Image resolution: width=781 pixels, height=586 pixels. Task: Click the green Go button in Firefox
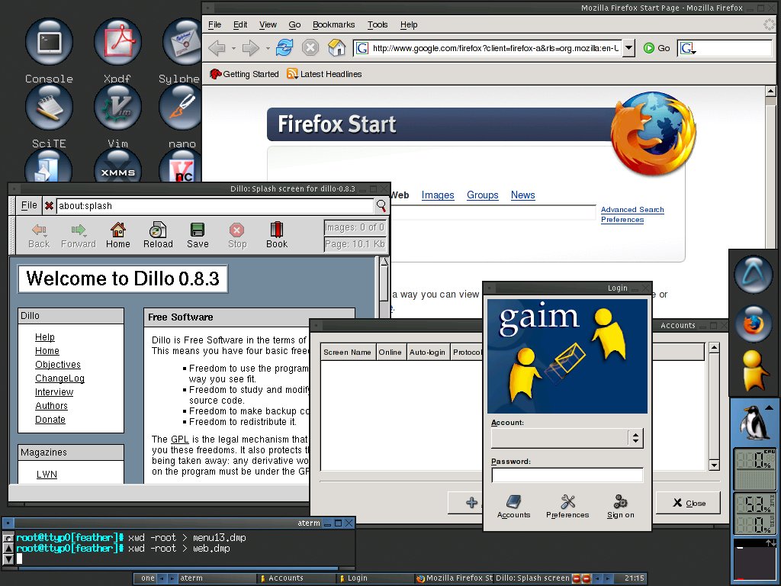click(657, 48)
